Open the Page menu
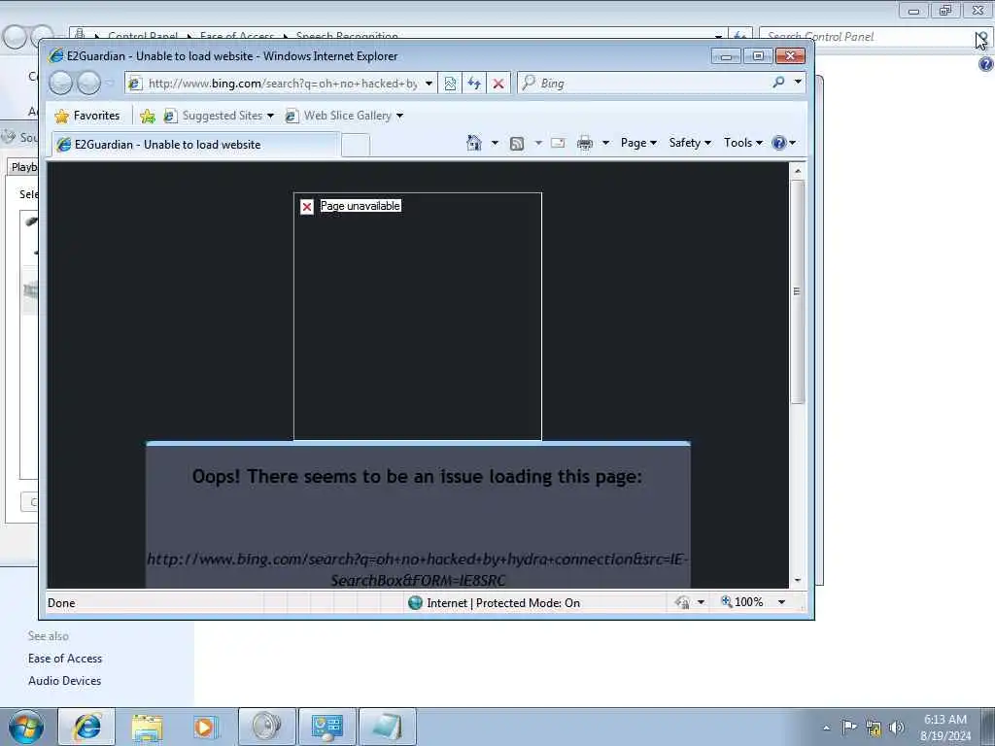This screenshot has width=995, height=746. [x=638, y=143]
